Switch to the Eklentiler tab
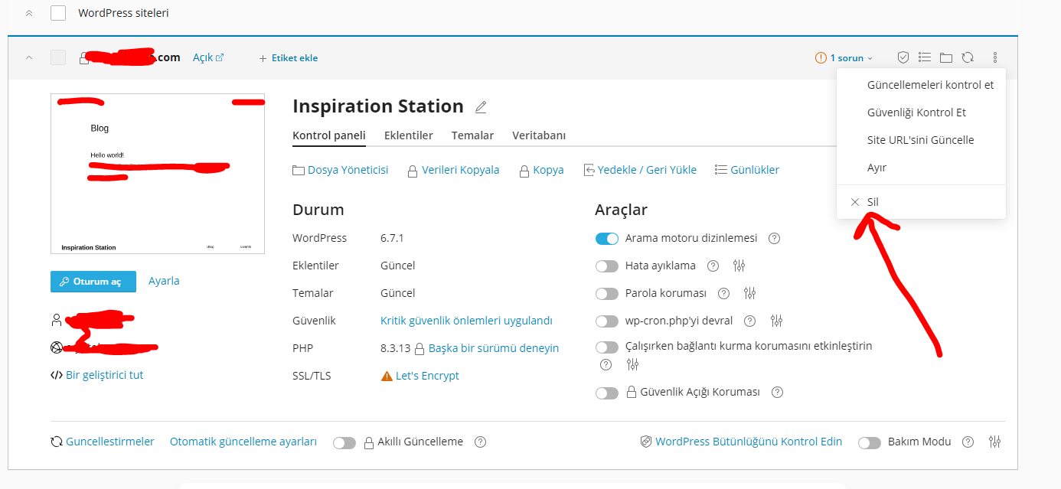The image size is (1061, 489). pos(409,135)
